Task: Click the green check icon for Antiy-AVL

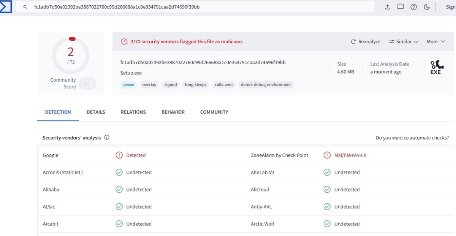Action: 327,207
